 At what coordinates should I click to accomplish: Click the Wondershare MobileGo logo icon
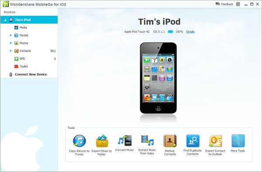point(6,4)
